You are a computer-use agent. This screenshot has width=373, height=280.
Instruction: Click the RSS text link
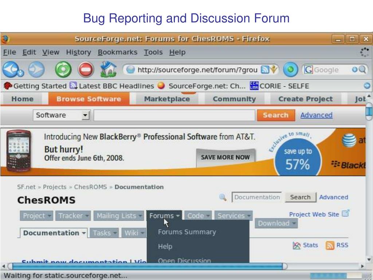(342, 245)
